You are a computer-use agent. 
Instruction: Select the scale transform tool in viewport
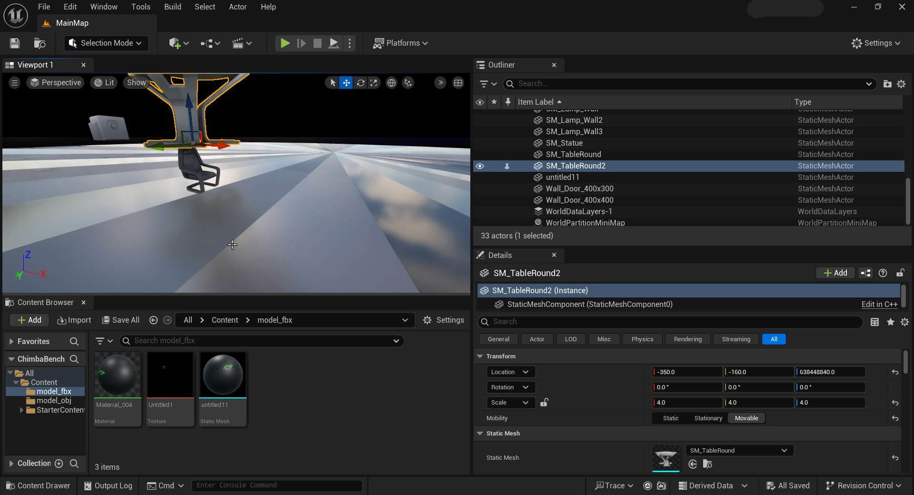pyautogui.click(x=374, y=83)
